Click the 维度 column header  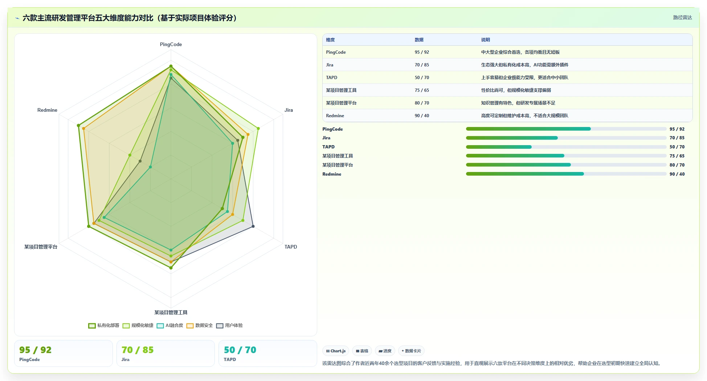click(330, 40)
